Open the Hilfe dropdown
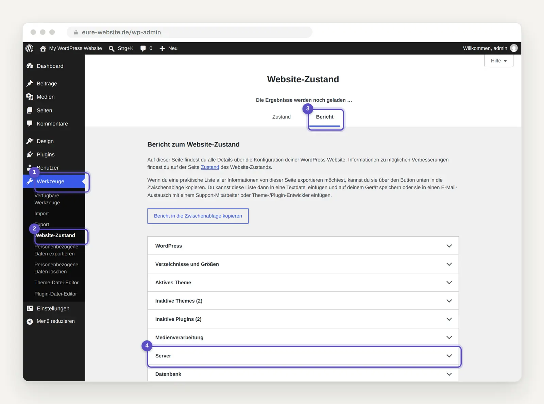This screenshot has height=404, width=544. [499, 61]
